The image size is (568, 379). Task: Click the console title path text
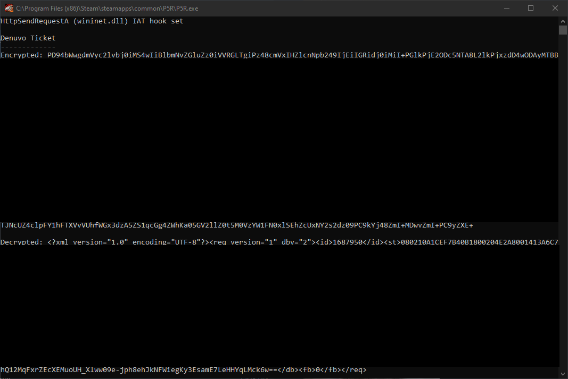point(107,9)
